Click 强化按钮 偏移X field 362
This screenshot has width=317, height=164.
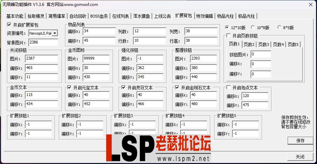pos(150,68)
